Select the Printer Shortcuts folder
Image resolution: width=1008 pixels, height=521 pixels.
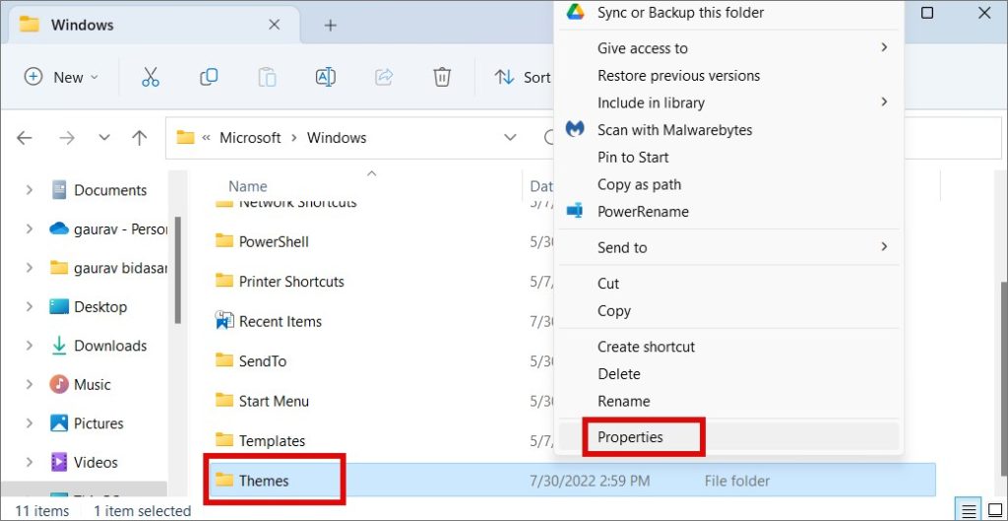(280, 282)
